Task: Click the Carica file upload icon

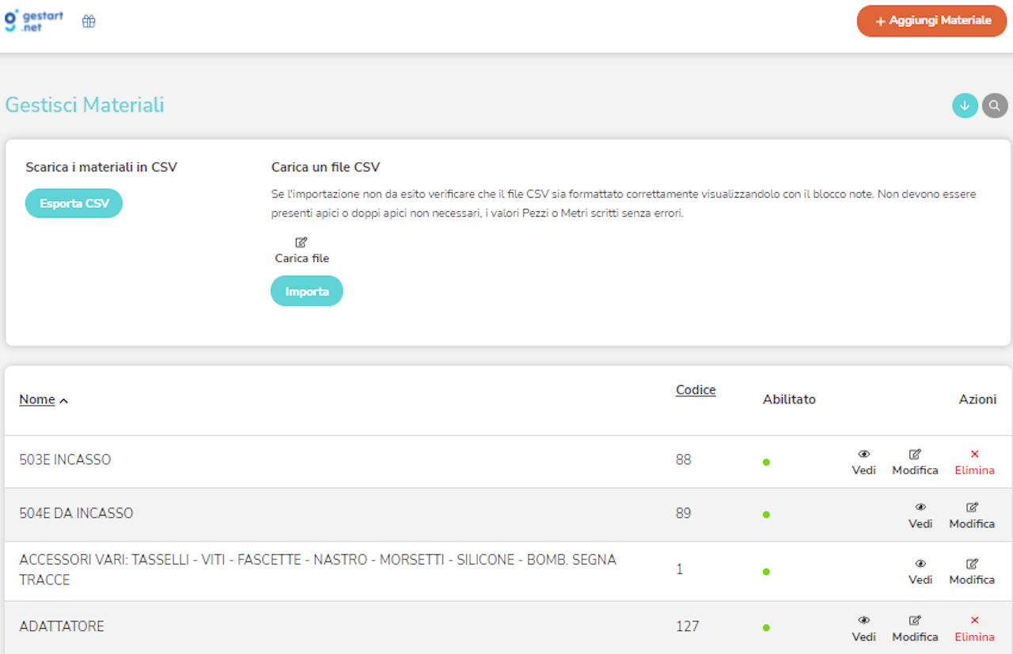Action: pos(302,243)
